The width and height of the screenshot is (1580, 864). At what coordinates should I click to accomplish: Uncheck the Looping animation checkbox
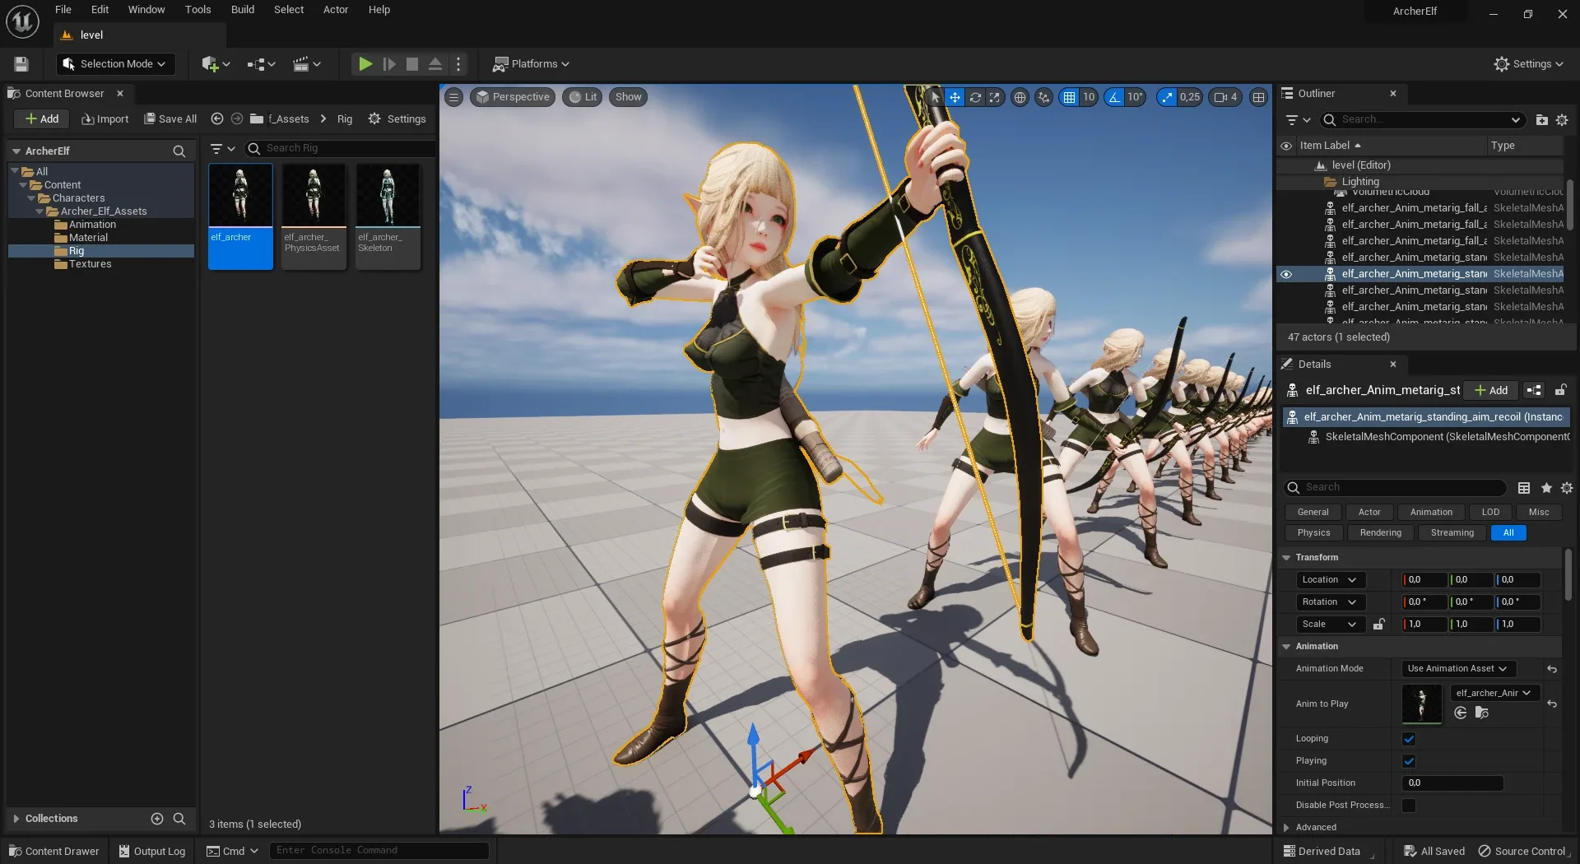[1409, 739]
